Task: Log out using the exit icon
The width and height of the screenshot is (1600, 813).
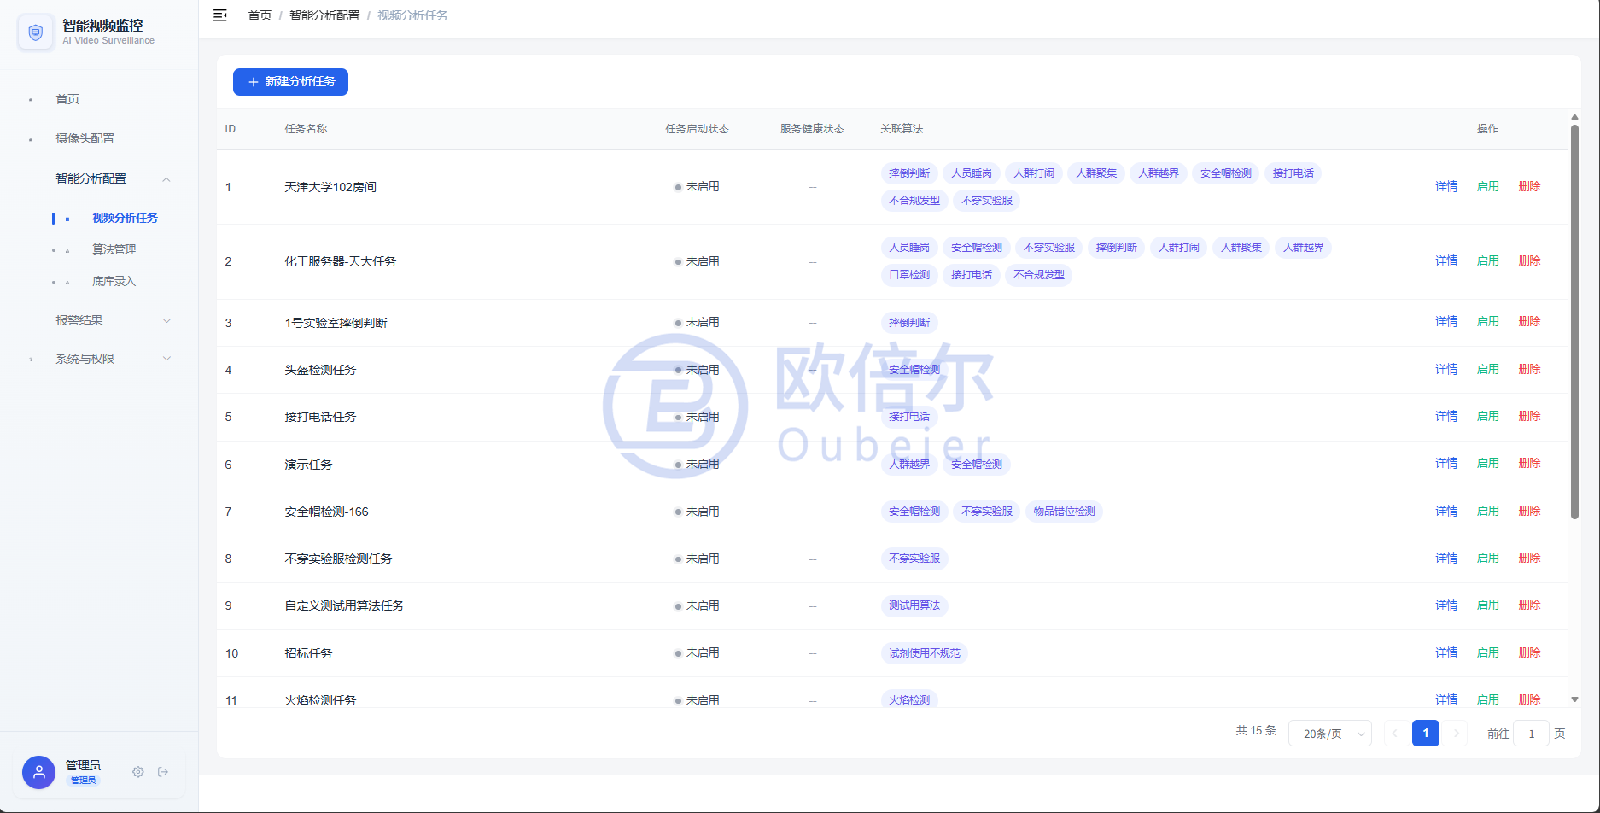Action: (163, 772)
